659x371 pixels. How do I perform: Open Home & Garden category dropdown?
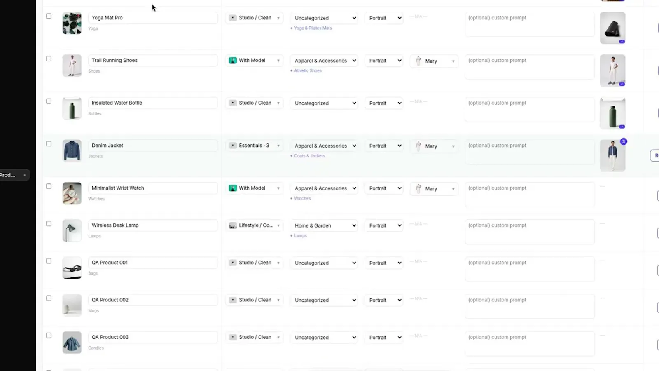(x=324, y=225)
